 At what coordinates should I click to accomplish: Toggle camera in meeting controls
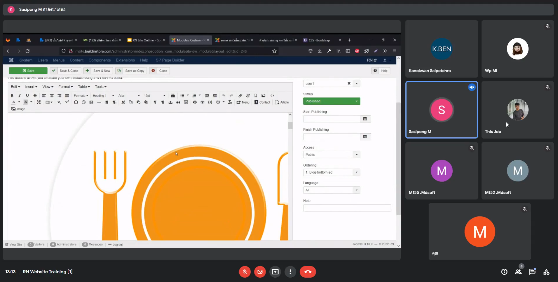[260, 272]
